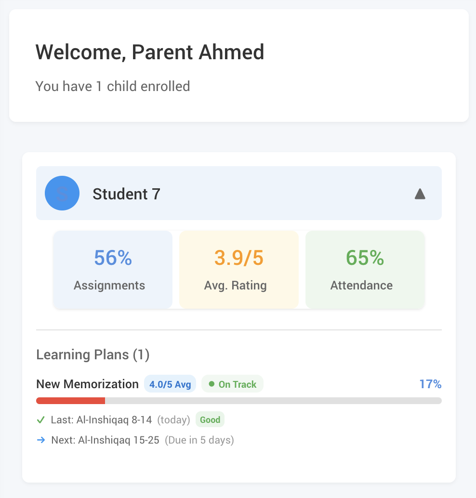The image size is (476, 498).
Task: Click the red memorization progress bar
Action: (x=70, y=400)
